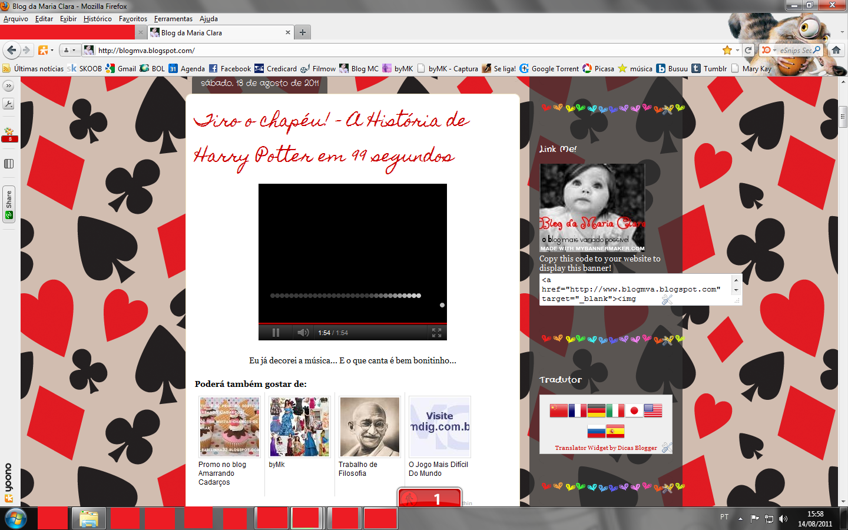Viewport: 848px width, 530px height.
Task: Open the cupcake Promo no blog thumbnail
Action: (230, 427)
